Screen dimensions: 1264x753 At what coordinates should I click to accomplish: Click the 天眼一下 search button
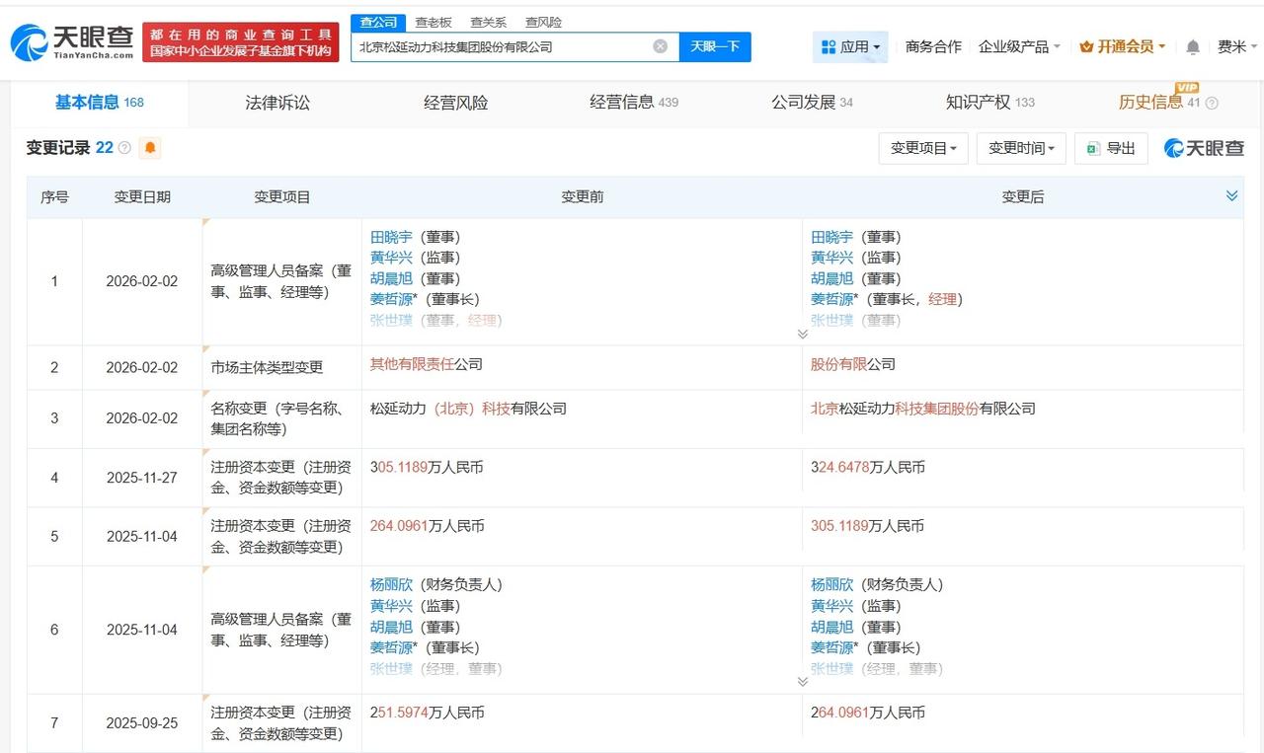click(x=715, y=46)
